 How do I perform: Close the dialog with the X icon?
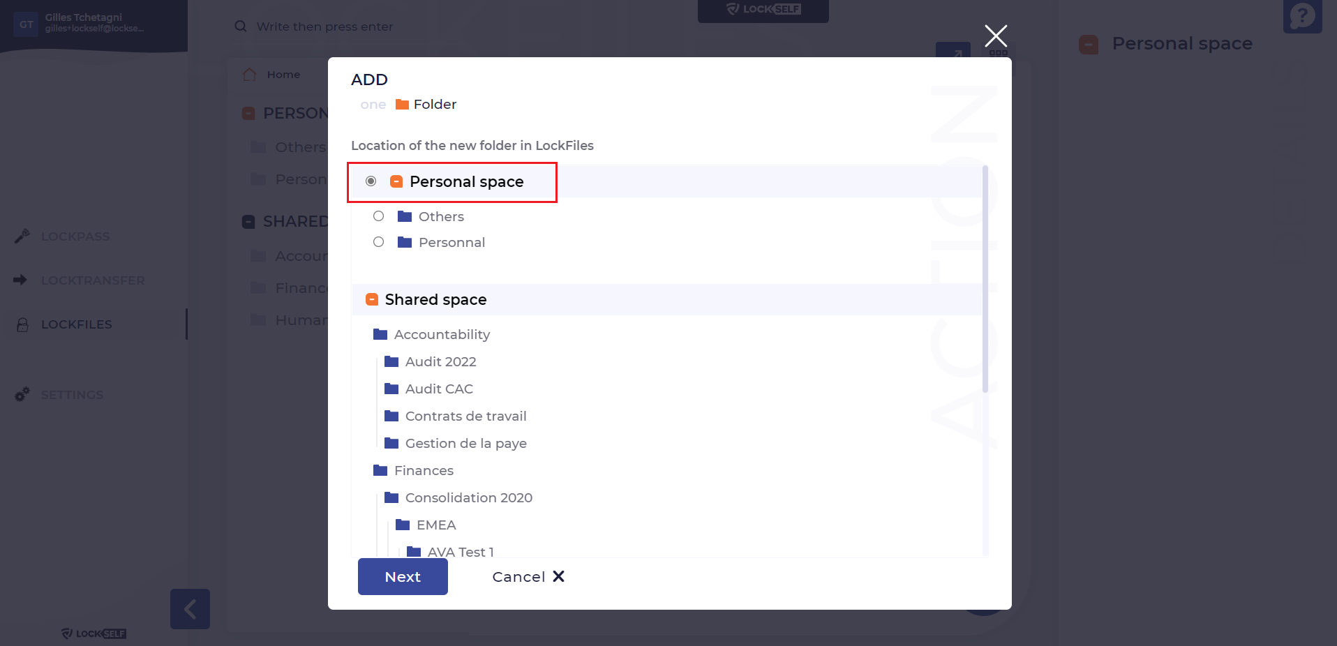tap(996, 36)
